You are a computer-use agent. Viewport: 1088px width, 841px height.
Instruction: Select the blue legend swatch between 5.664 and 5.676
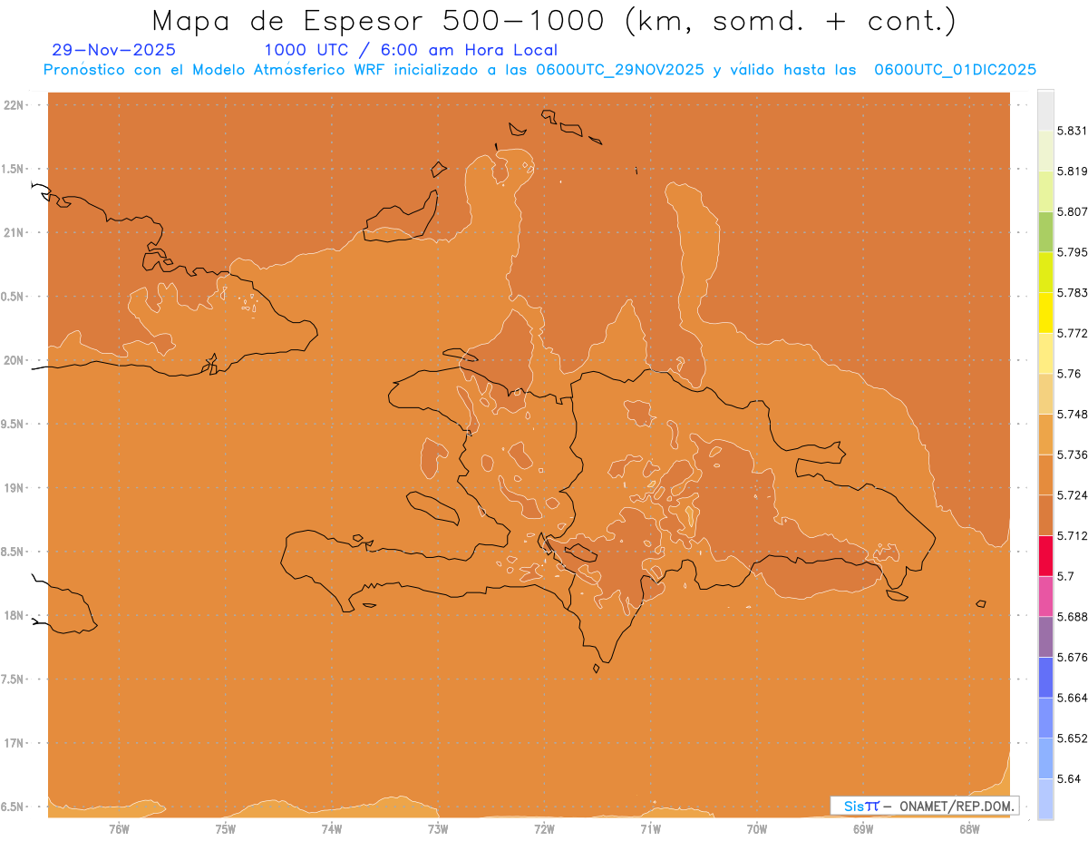(1045, 678)
